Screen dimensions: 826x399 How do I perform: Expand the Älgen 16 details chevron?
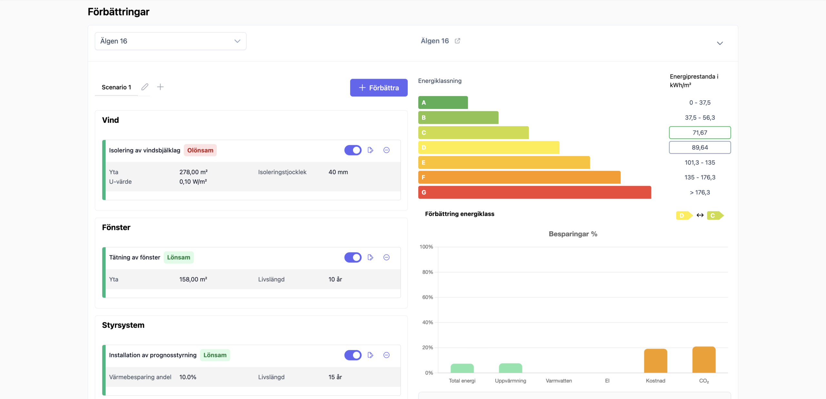[x=720, y=43]
